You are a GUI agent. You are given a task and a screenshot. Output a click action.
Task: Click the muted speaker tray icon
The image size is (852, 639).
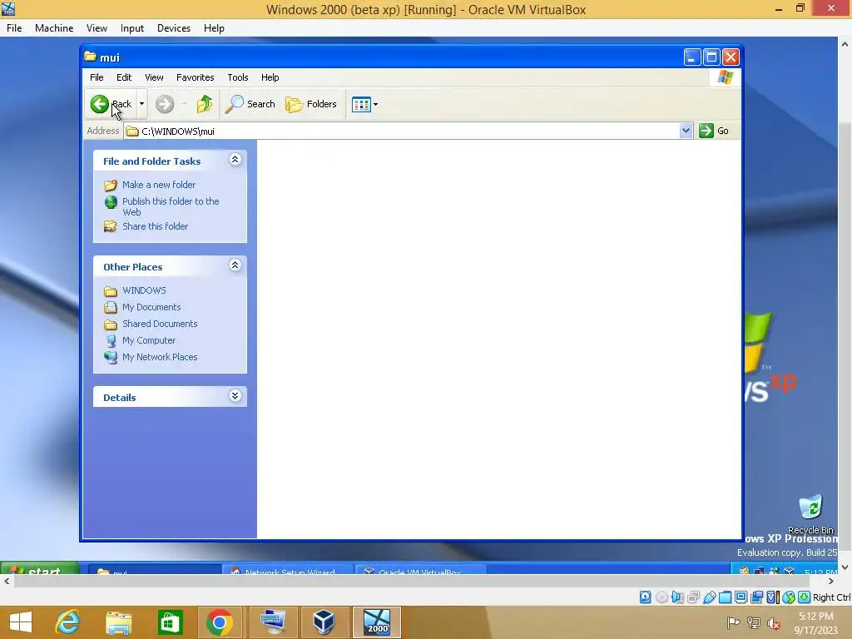(774, 623)
